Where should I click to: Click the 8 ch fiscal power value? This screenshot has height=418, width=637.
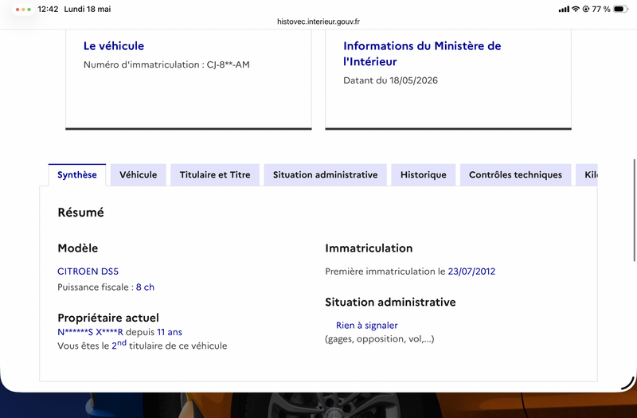[x=145, y=287]
